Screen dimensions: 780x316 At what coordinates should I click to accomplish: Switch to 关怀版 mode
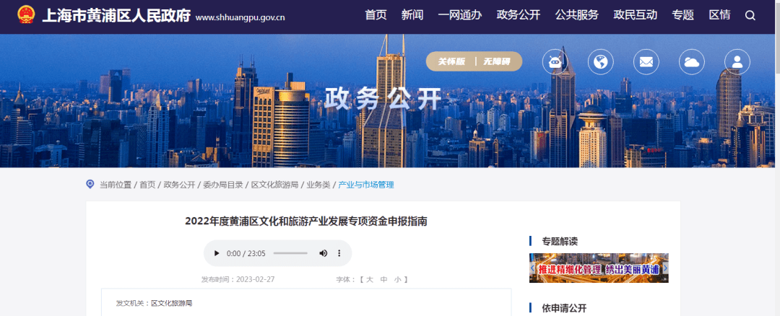tap(451, 61)
